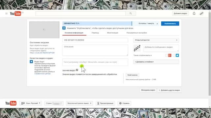The width and height of the screenshot is (211, 118).
Task: Click the Опубликовать button
Action: (170, 24)
